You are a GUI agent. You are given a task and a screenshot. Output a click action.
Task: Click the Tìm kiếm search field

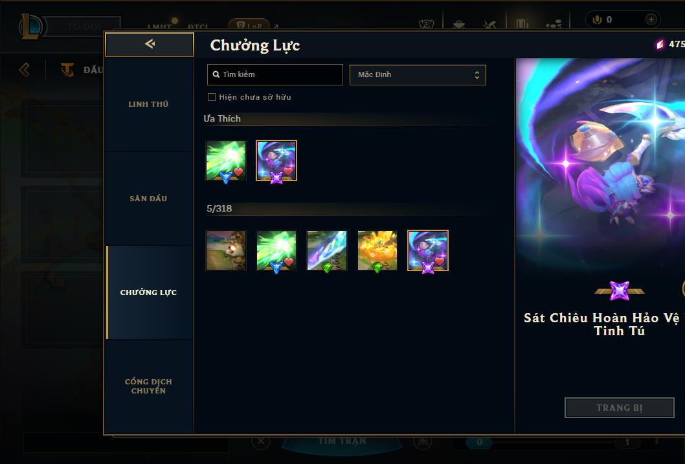(275, 75)
